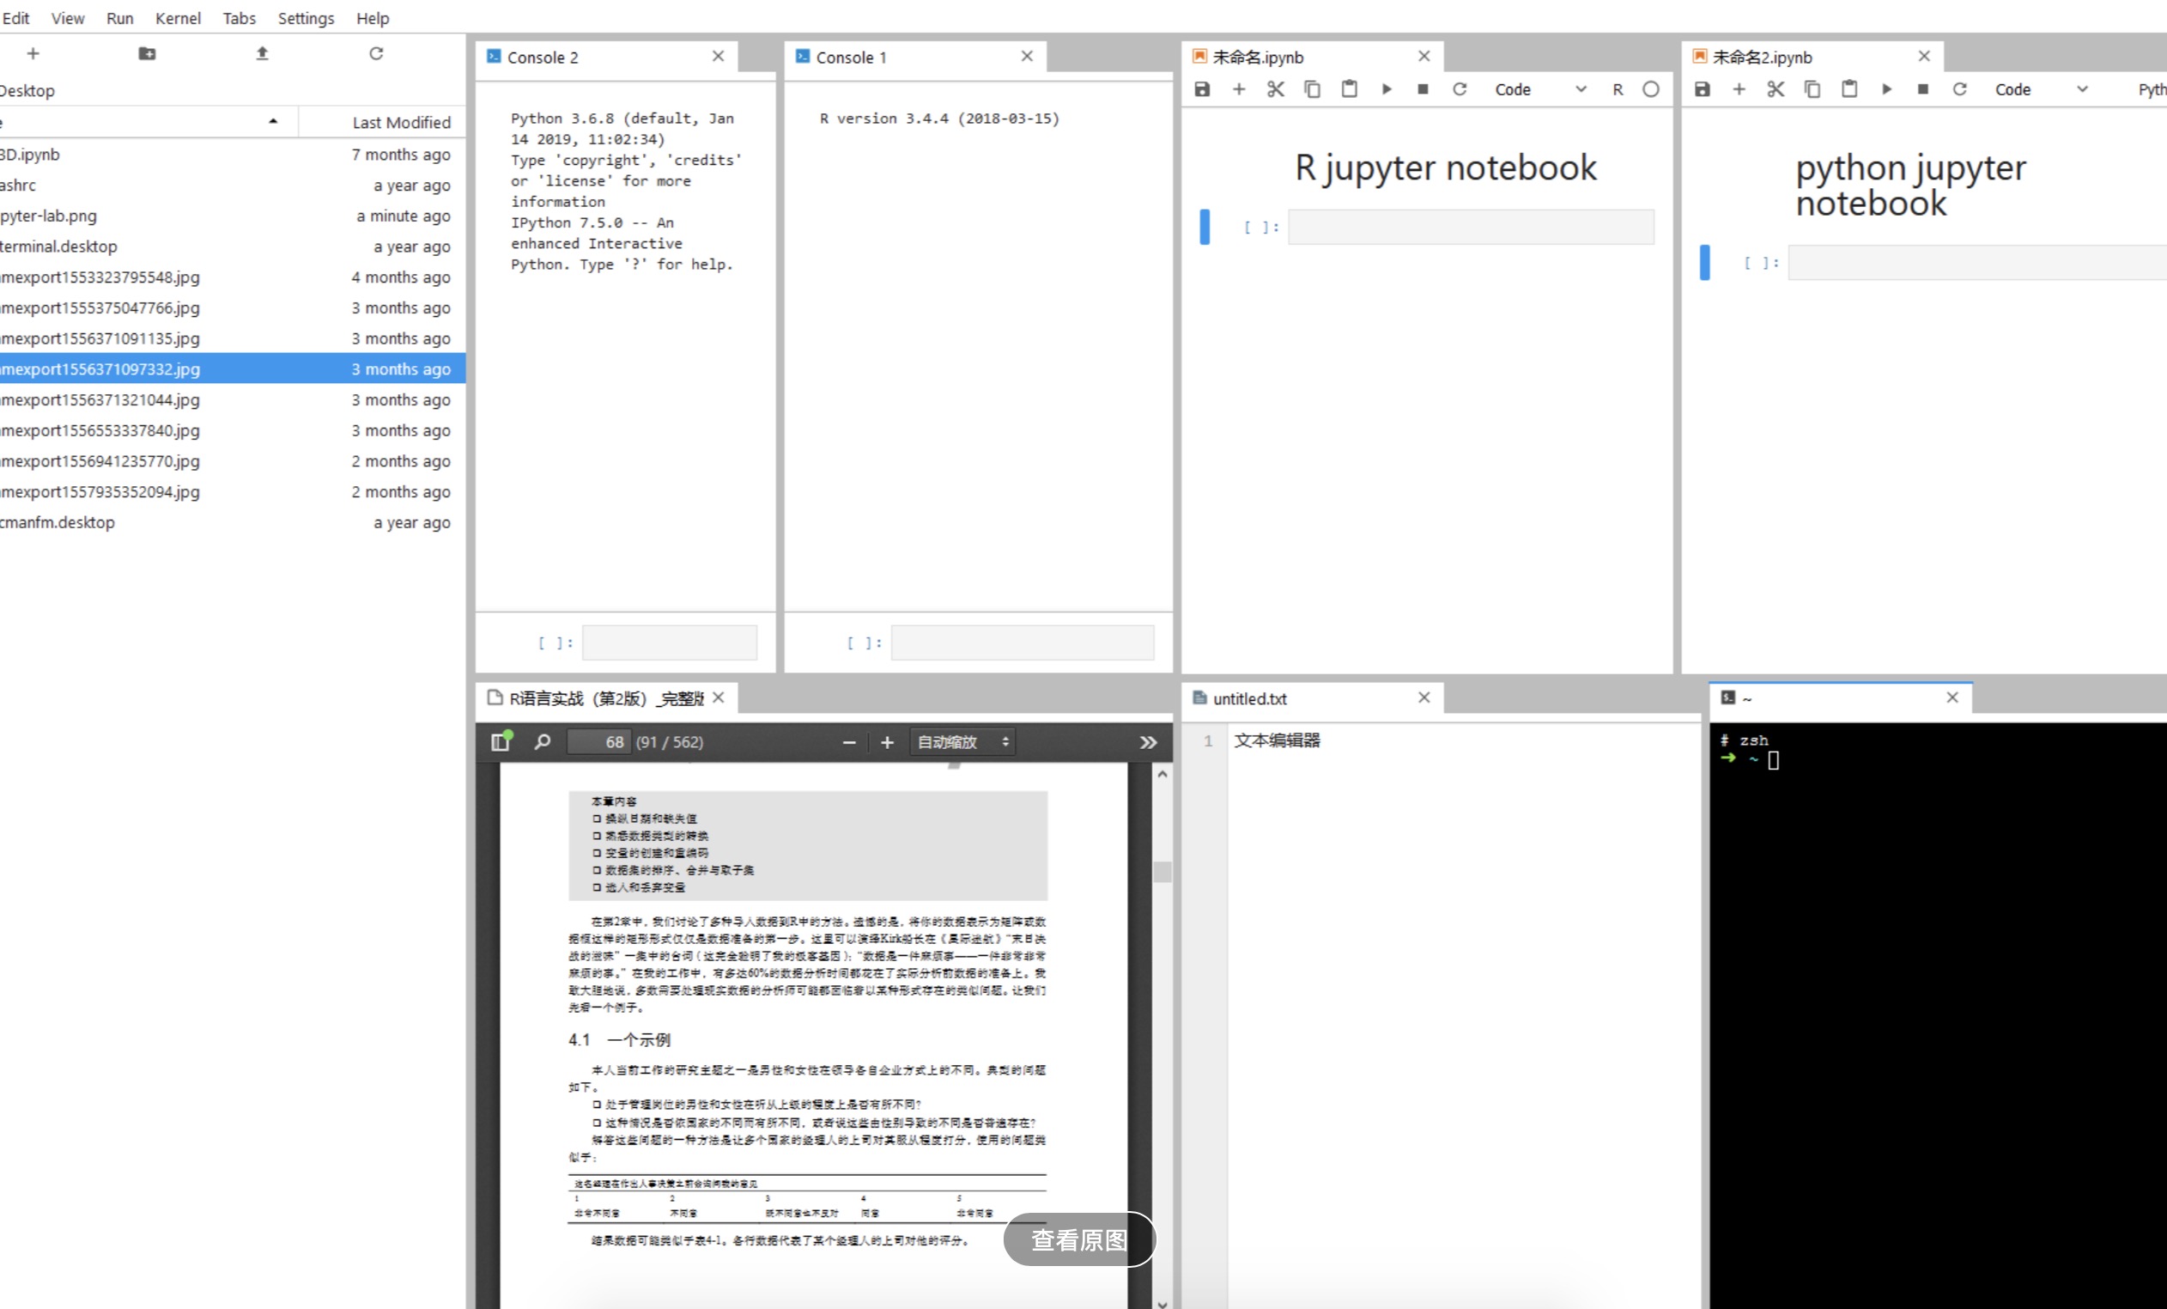
Task: Create a new folder in file browser
Action: pyautogui.click(x=147, y=53)
